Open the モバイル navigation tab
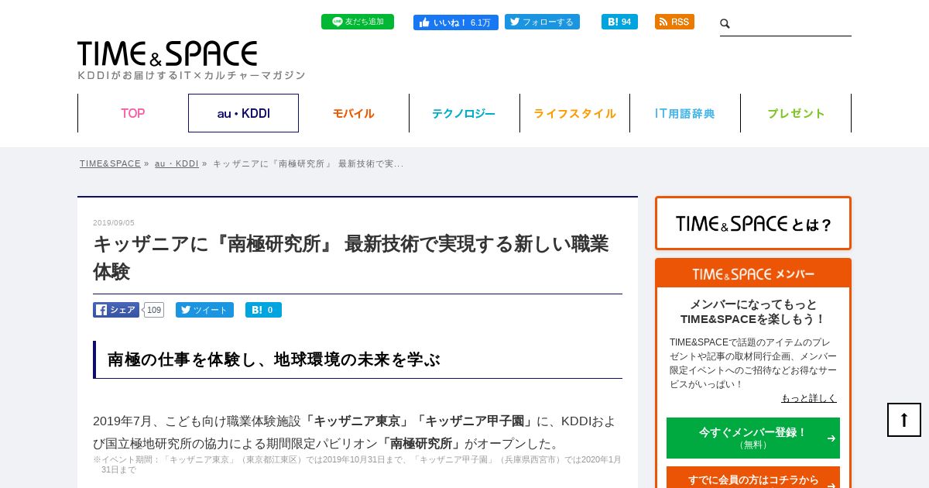The width and height of the screenshot is (929, 488). pos(354,113)
